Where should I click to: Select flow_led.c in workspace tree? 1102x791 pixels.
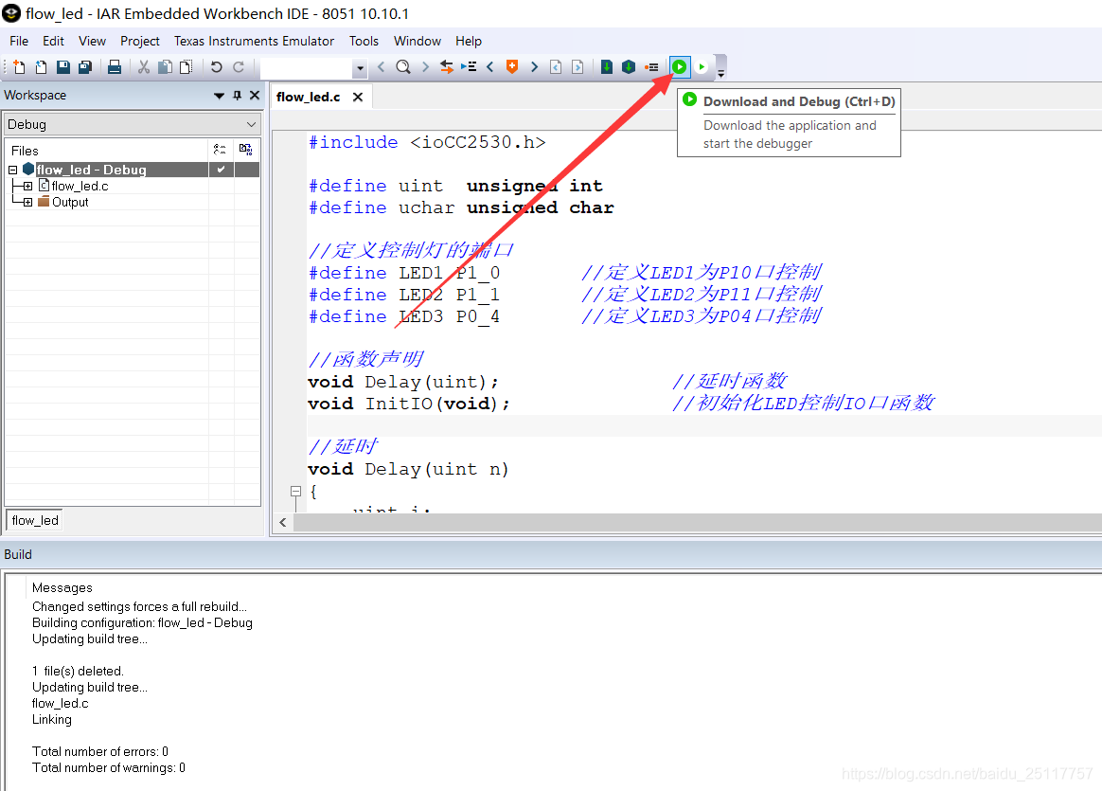pos(80,187)
